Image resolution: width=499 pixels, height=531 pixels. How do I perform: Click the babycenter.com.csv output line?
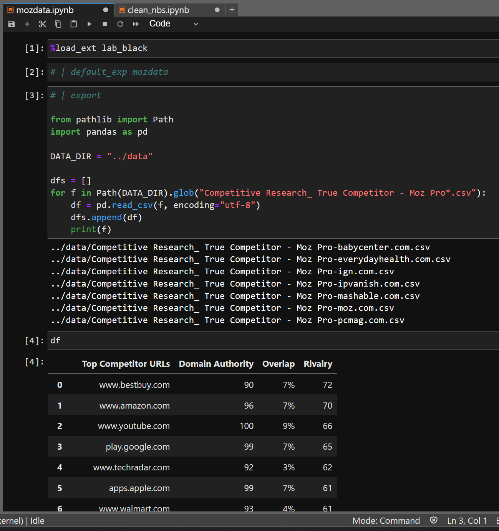tap(240, 247)
